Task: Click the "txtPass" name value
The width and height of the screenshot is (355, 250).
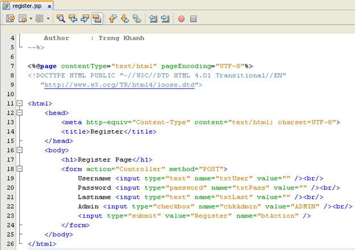Action: [x=251, y=188]
